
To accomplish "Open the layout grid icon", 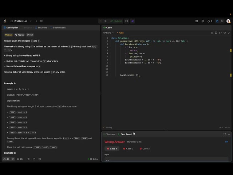I will point(197,21).
